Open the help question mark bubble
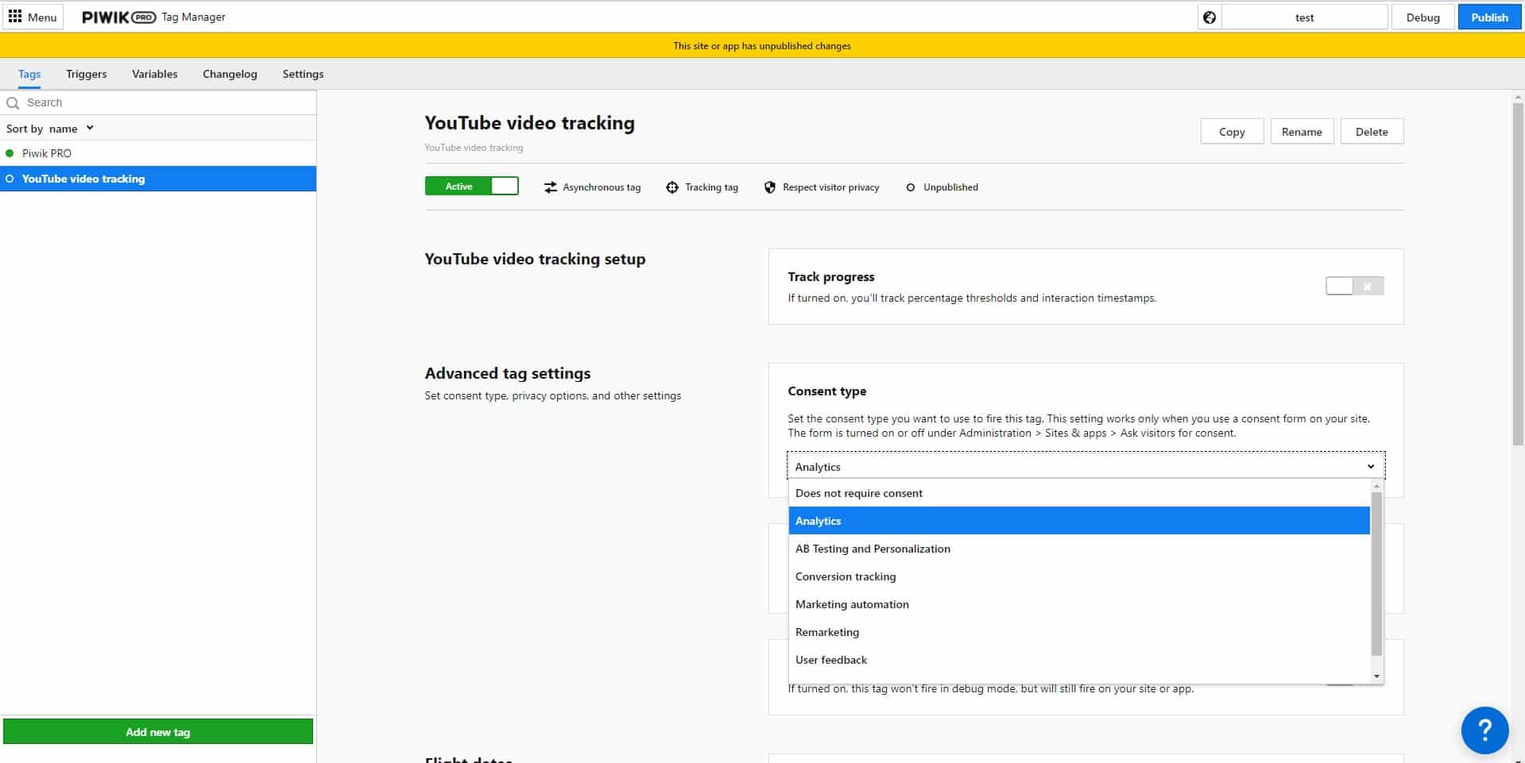Viewport: 1525px width, 763px height. click(1484, 730)
